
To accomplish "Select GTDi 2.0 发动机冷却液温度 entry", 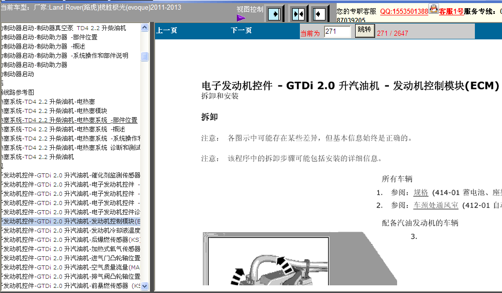I will pos(71,231).
